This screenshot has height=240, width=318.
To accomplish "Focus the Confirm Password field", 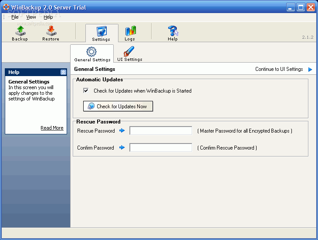I will 161,147.
